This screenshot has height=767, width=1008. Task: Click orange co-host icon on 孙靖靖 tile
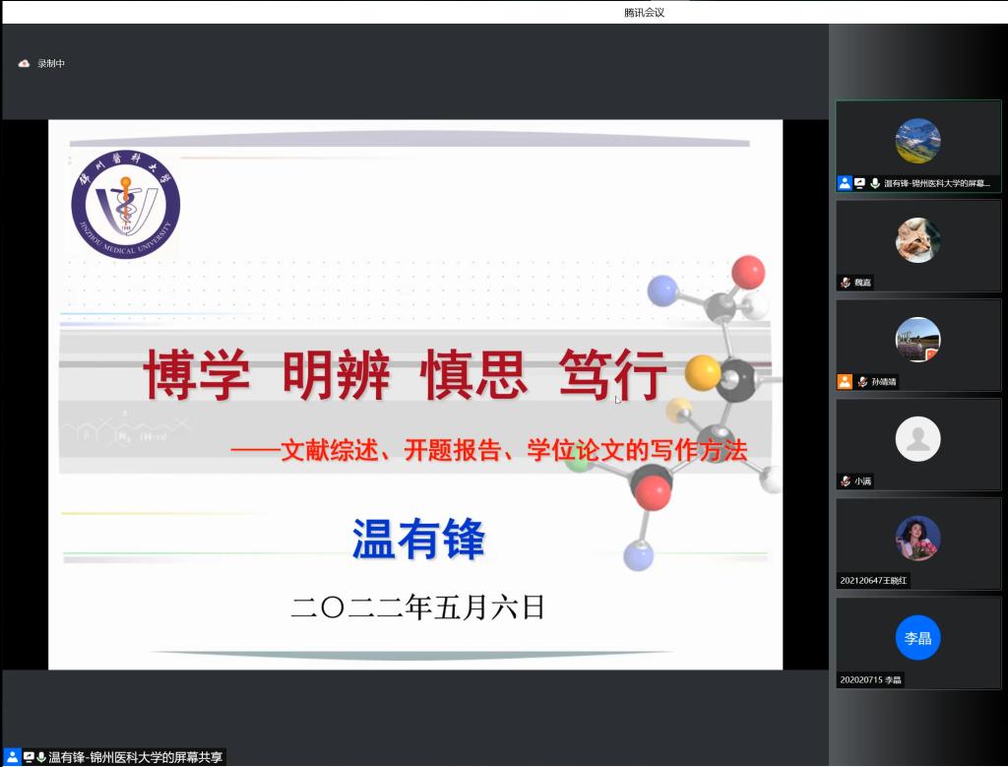point(845,382)
